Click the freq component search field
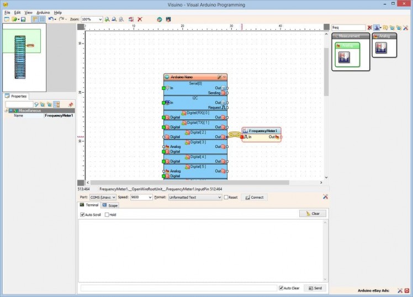The width and height of the screenshot is (413, 297). pos(348,27)
